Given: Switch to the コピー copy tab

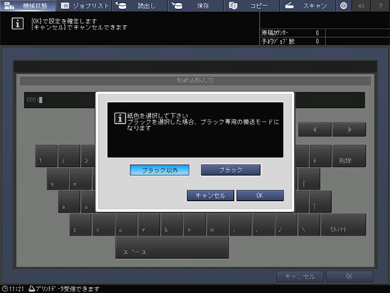Looking at the screenshot, I should coord(252,5).
